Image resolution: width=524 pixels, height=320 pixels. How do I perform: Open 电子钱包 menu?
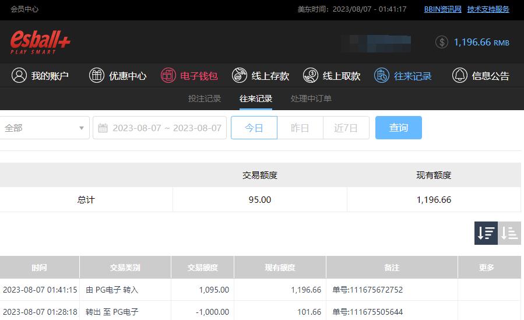[189, 76]
